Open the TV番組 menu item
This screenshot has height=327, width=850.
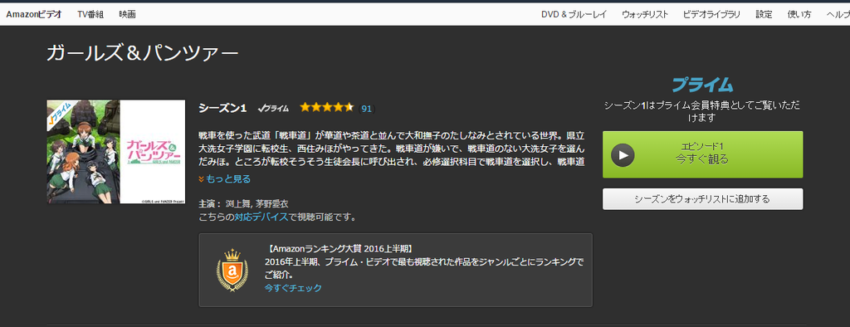(90, 15)
